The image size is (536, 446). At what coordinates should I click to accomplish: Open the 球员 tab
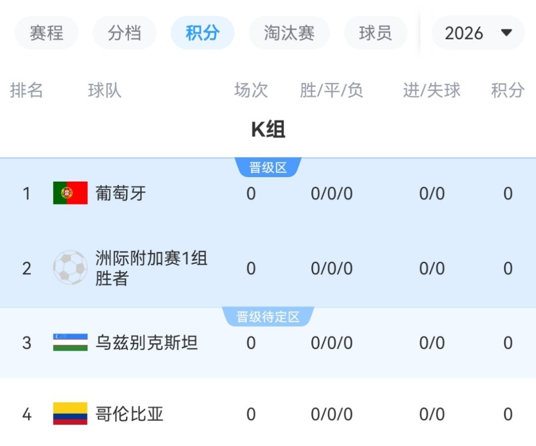click(375, 33)
